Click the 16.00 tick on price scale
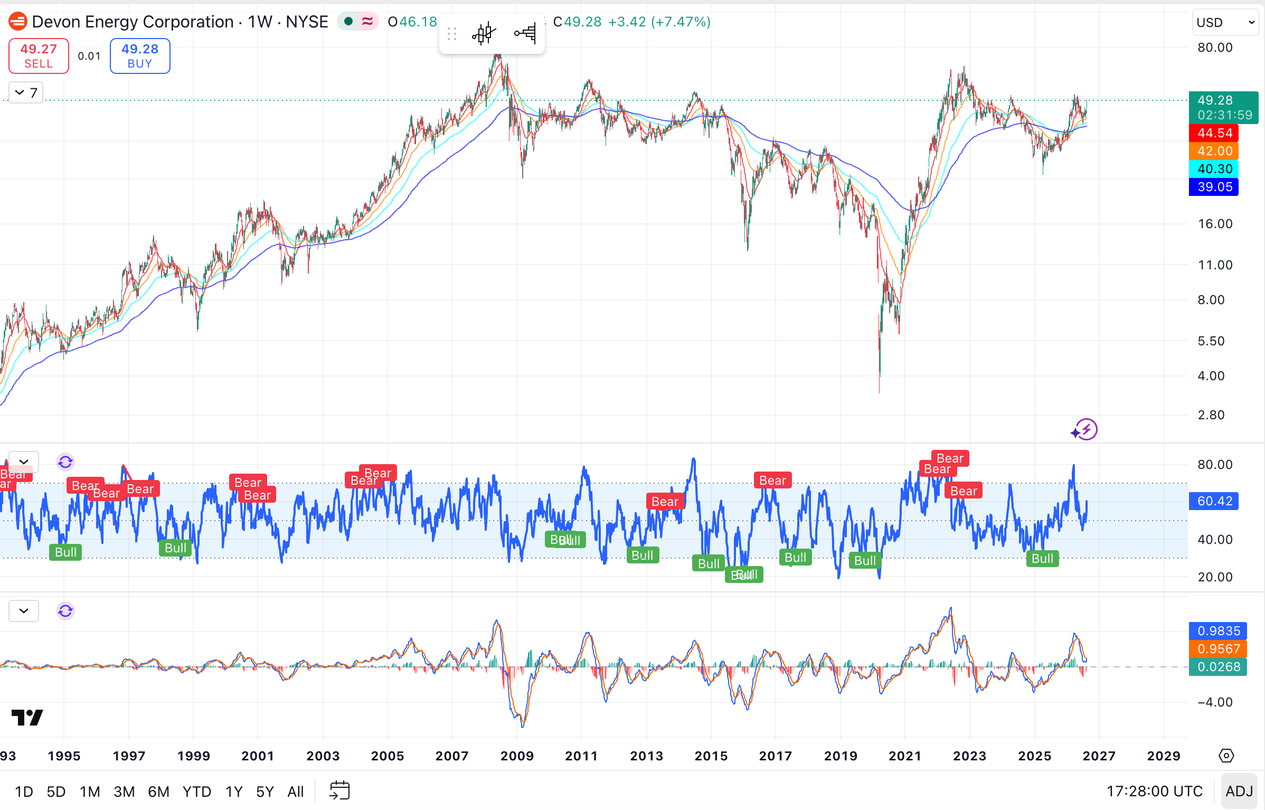Screen dimensions: 1265x810 (1215, 224)
